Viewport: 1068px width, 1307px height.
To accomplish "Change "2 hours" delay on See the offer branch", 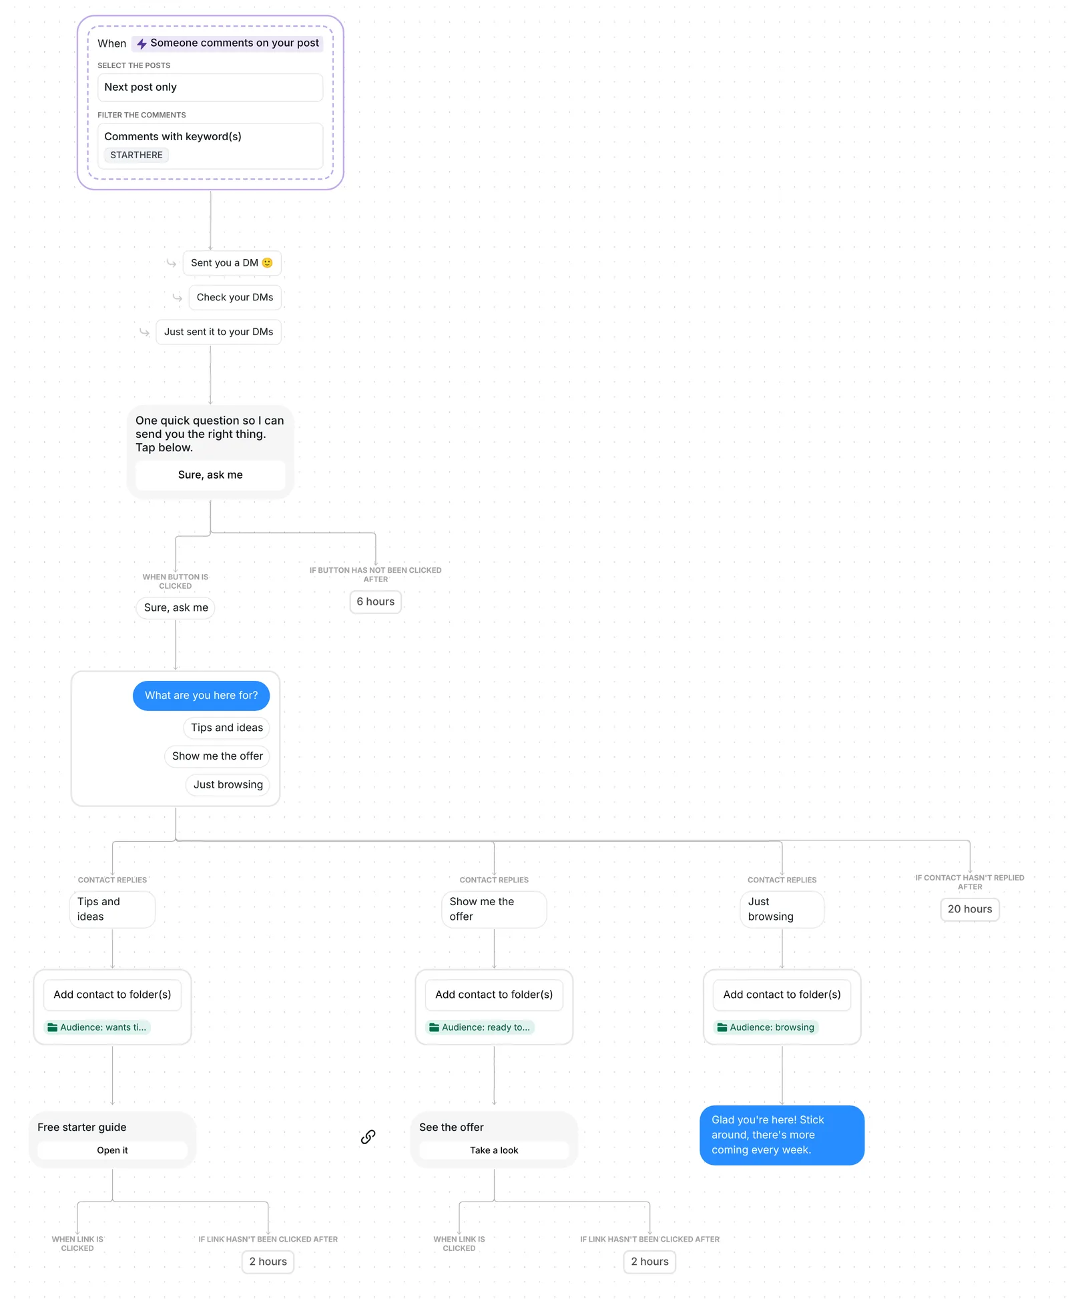I will click(650, 1262).
